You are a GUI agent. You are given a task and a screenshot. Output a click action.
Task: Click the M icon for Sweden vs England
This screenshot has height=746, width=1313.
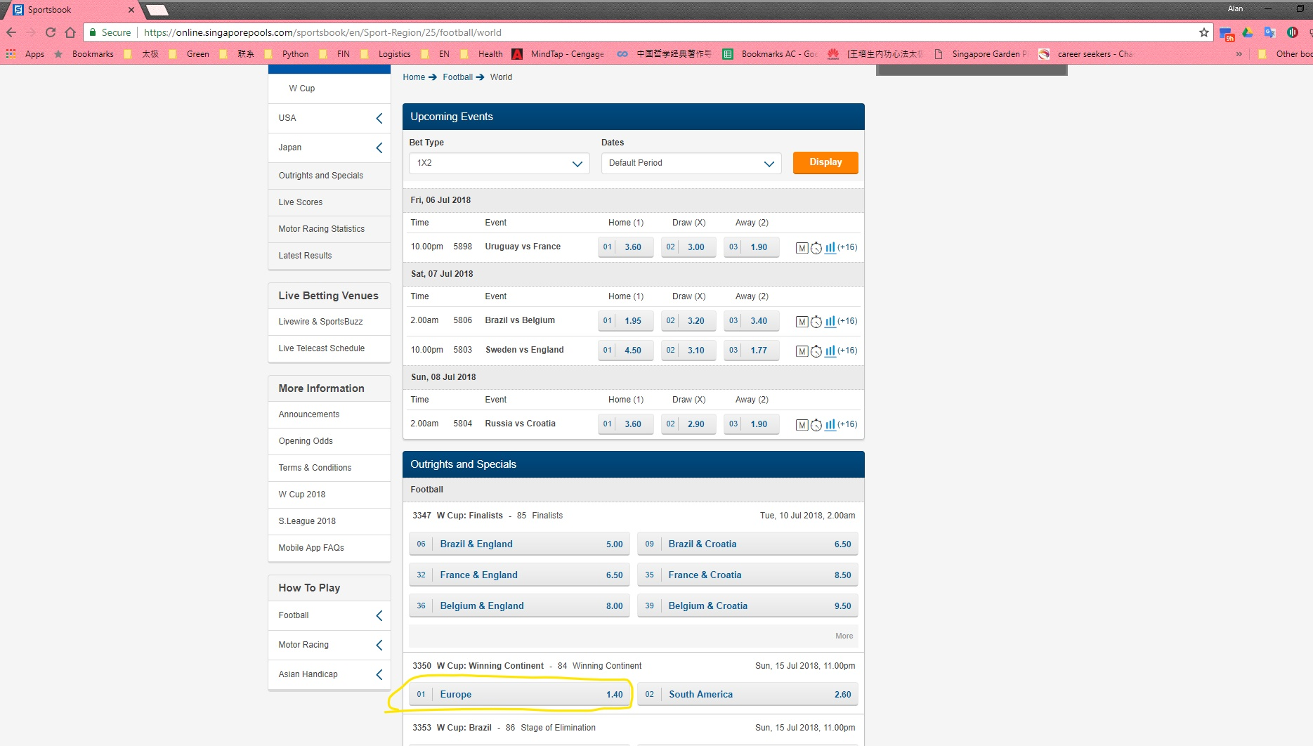pos(802,351)
